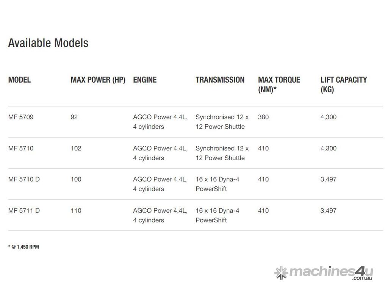
Task: Select the MF 5711 D model name
Action: point(24,210)
